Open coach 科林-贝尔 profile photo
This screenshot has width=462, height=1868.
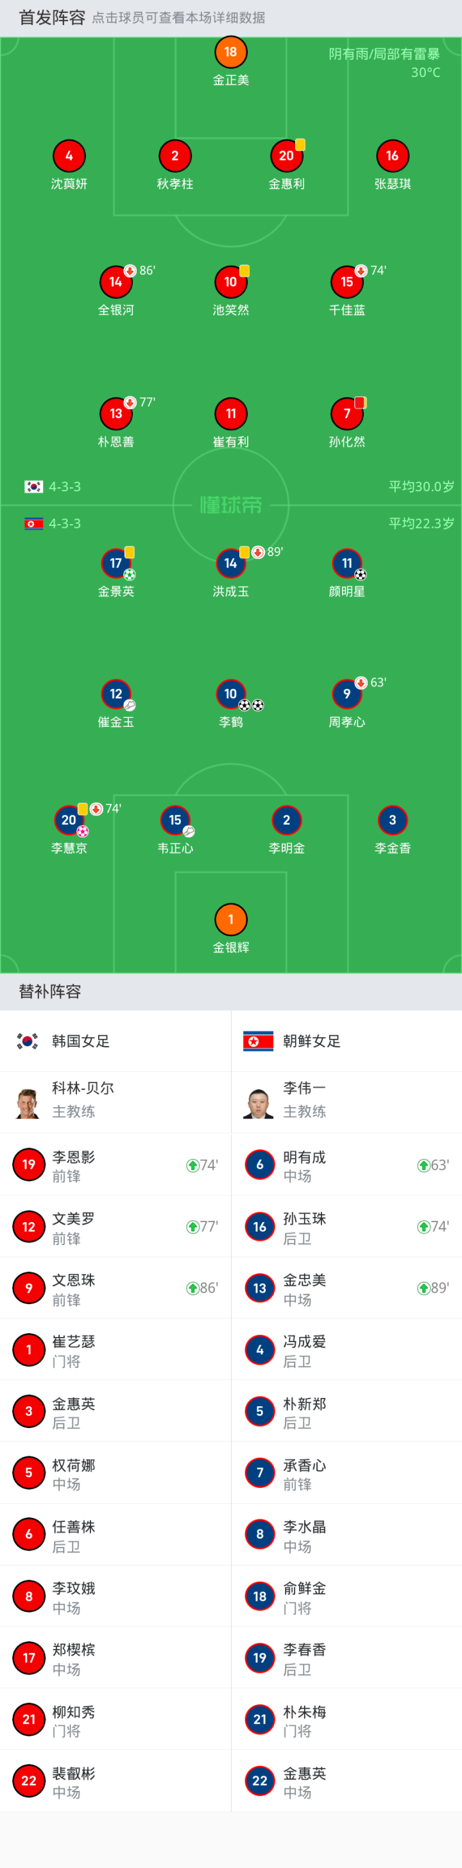tap(28, 1103)
